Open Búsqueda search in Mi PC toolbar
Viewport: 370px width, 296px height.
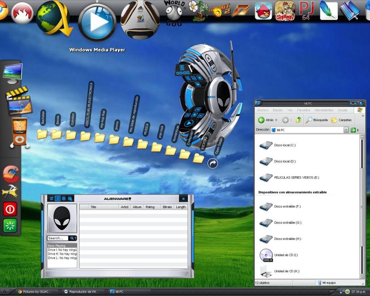pyautogui.click(x=317, y=120)
